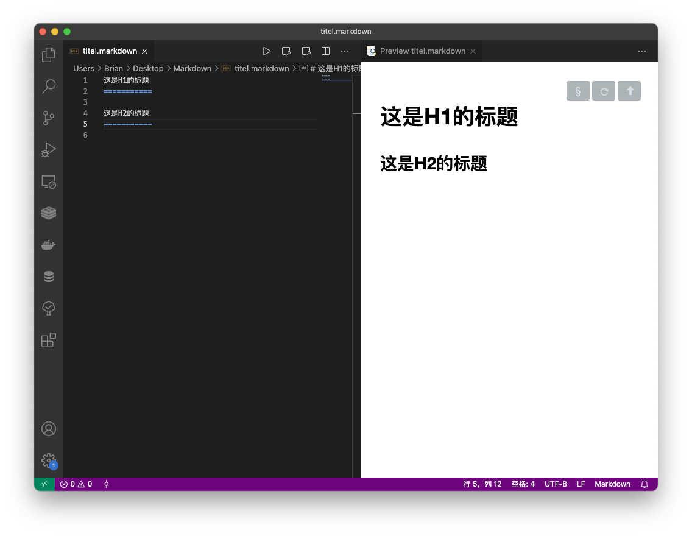Close the titel.markdown editor tab
Screen dimensions: 692x536
pyautogui.click(x=144, y=51)
